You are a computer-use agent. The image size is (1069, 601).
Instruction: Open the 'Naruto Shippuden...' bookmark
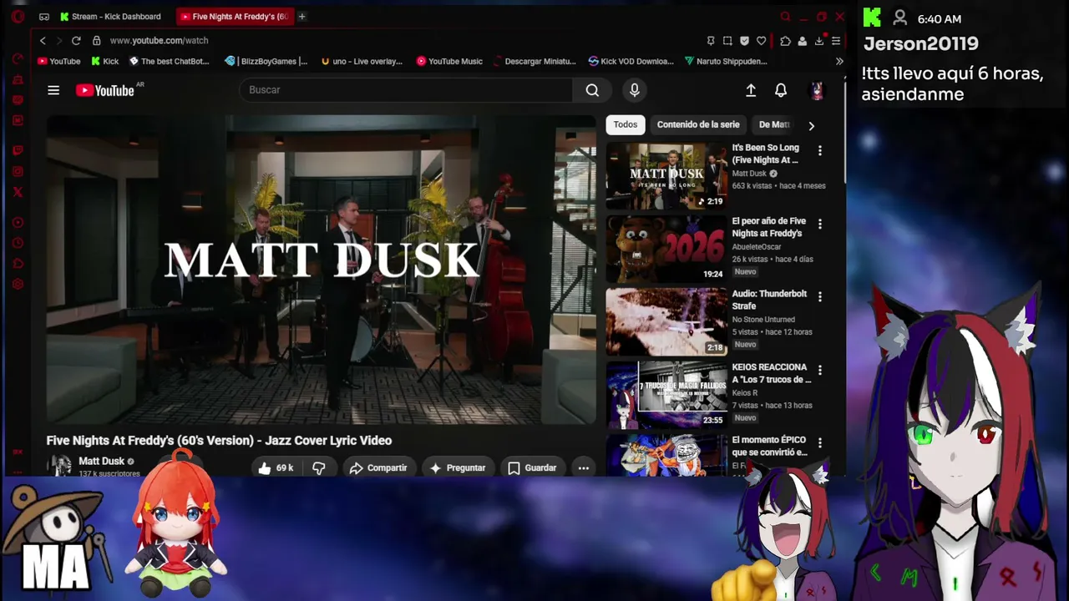(726, 61)
